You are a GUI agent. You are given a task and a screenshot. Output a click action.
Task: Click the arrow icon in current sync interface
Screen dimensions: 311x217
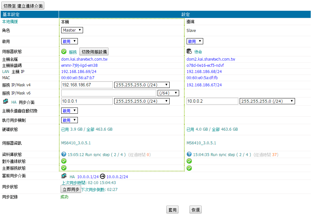pyautogui.click(x=102, y=176)
